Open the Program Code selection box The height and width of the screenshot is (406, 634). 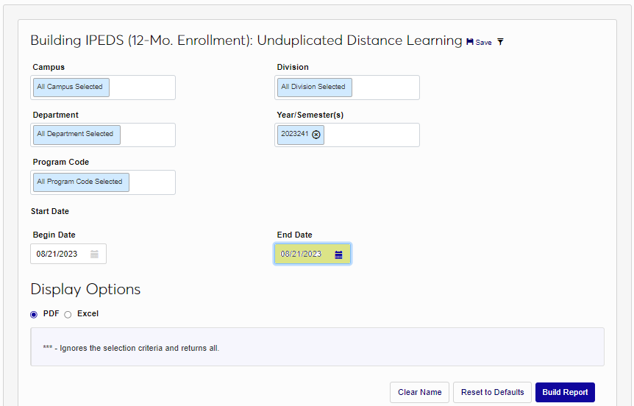point(103,182)
